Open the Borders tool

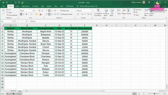pyautogui.click(x=31, y=14)
